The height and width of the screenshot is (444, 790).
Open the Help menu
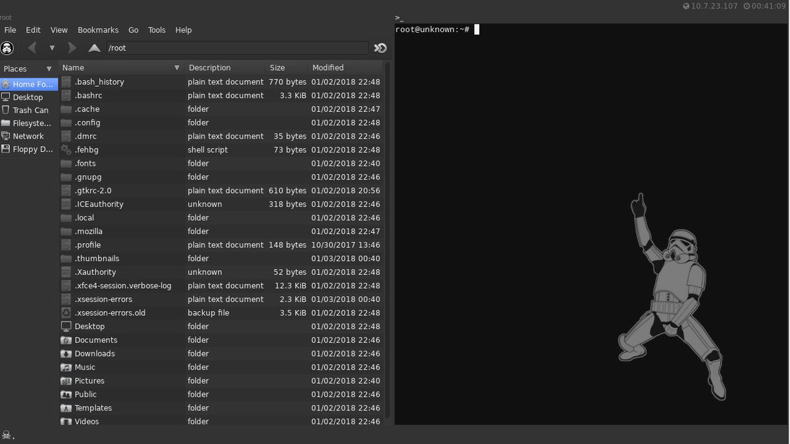184,30
